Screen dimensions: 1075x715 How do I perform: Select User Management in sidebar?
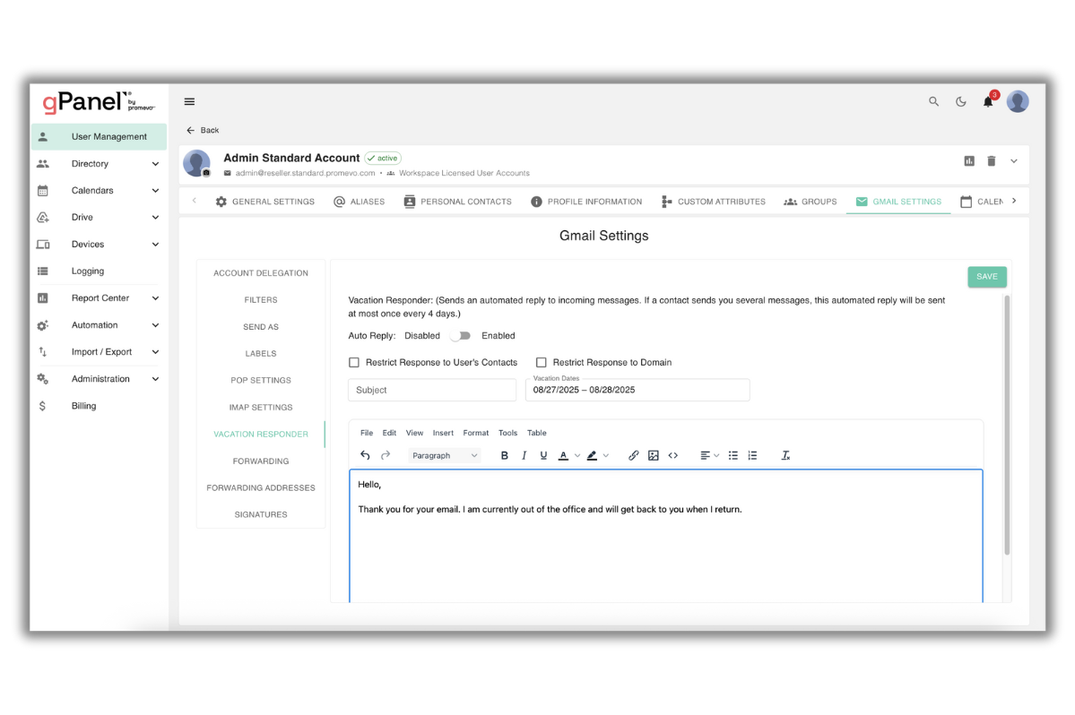click(x=99, y=136)
